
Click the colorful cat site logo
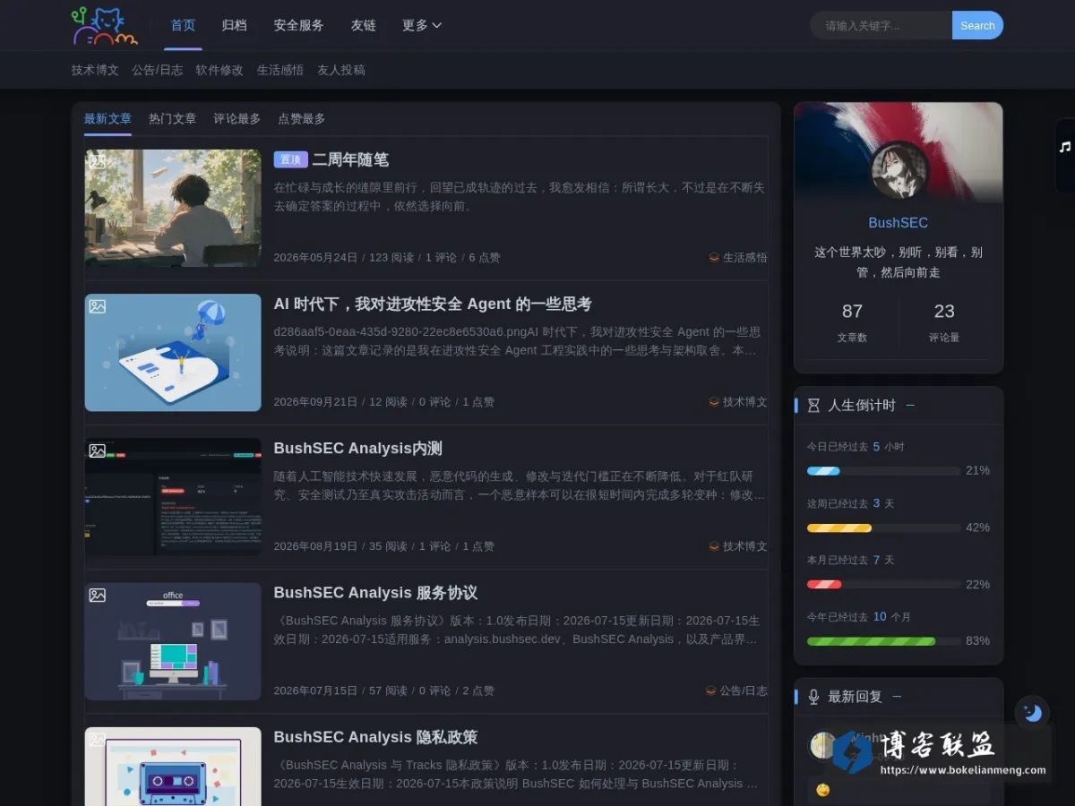(x=105, y=26)
